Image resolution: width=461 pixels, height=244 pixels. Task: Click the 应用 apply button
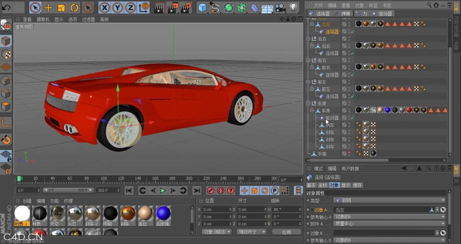point(287,232)
